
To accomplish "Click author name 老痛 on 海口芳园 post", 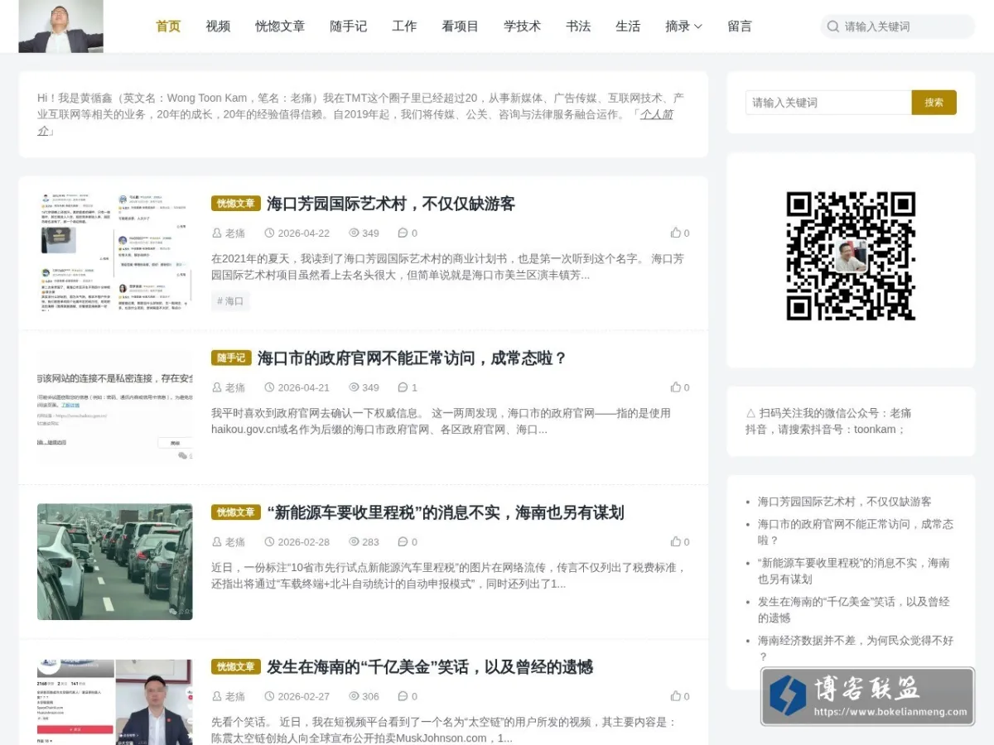I will 235,233.
